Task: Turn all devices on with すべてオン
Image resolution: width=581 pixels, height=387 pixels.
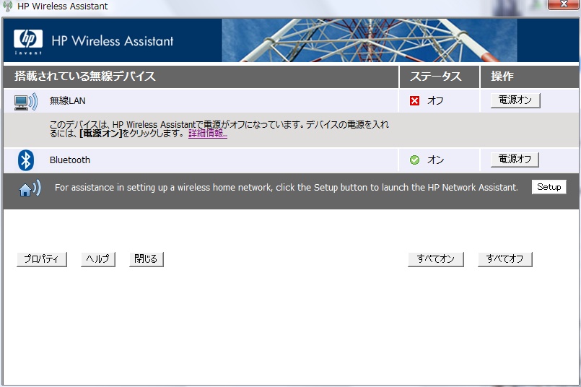Action: (x=436, y=259)
